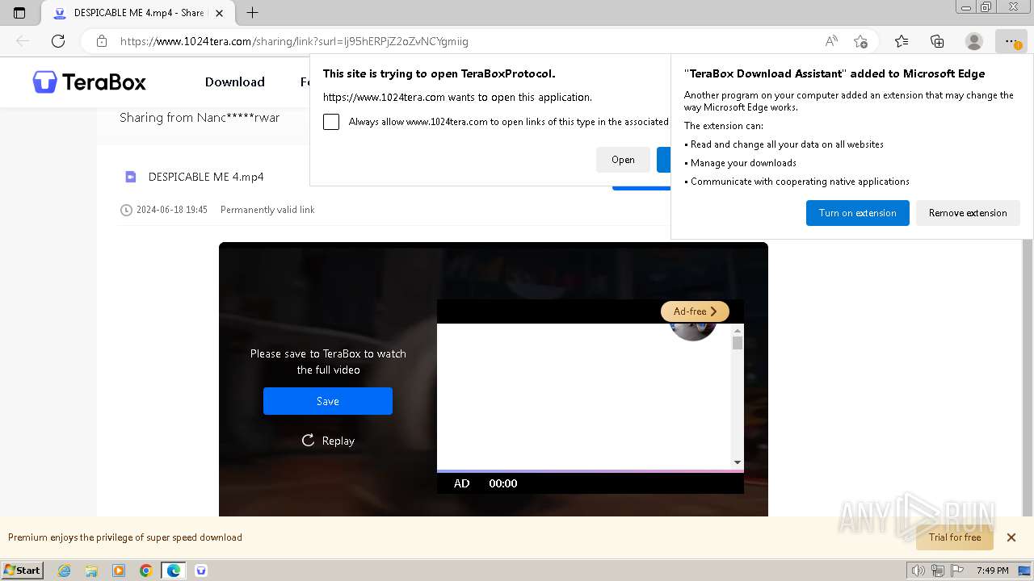The height and width of the screenshot is (581, 1034).
Task: Click the ad scrollbar down arrow
Action: 738,462
